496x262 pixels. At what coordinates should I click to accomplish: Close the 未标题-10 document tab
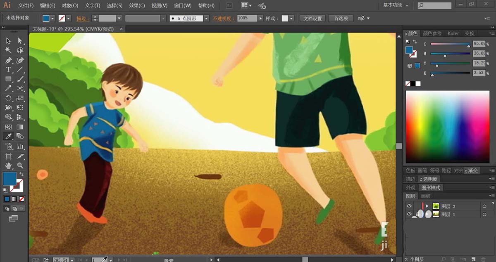point(122,29)
